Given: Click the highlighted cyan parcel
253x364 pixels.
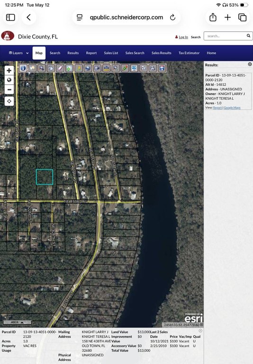Looking at the screenshot, I should [45, 177].
